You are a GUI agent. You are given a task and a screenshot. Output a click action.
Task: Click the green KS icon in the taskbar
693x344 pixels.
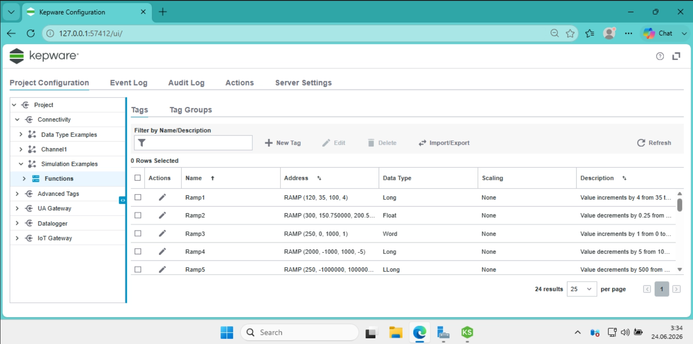tap(467, 332)
